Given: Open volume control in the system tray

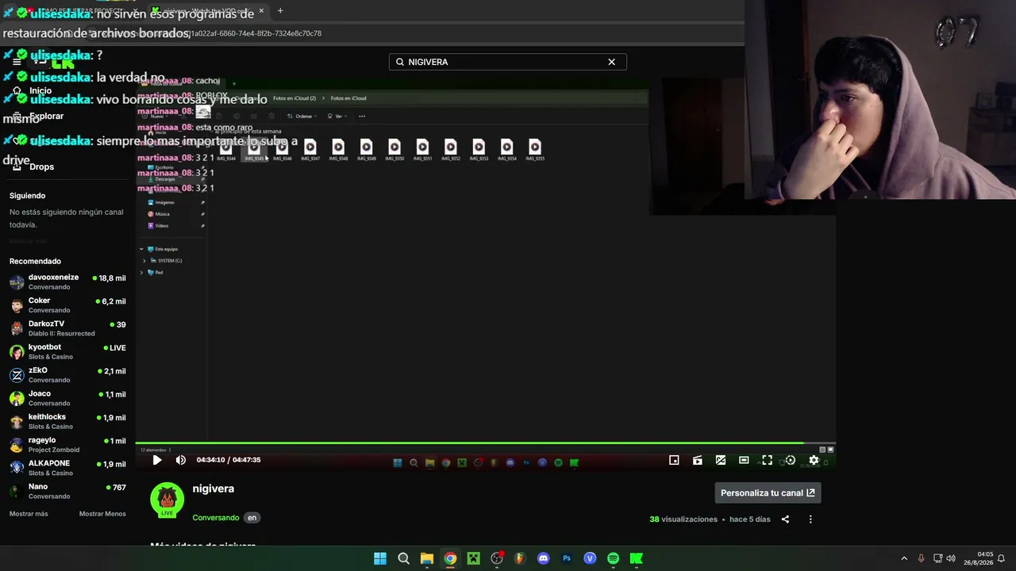Looking at the screenshot, I should tap(951, 558).
